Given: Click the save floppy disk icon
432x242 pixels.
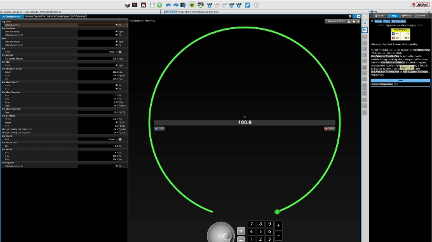Looking at the screenshot, I should (152, 5).
